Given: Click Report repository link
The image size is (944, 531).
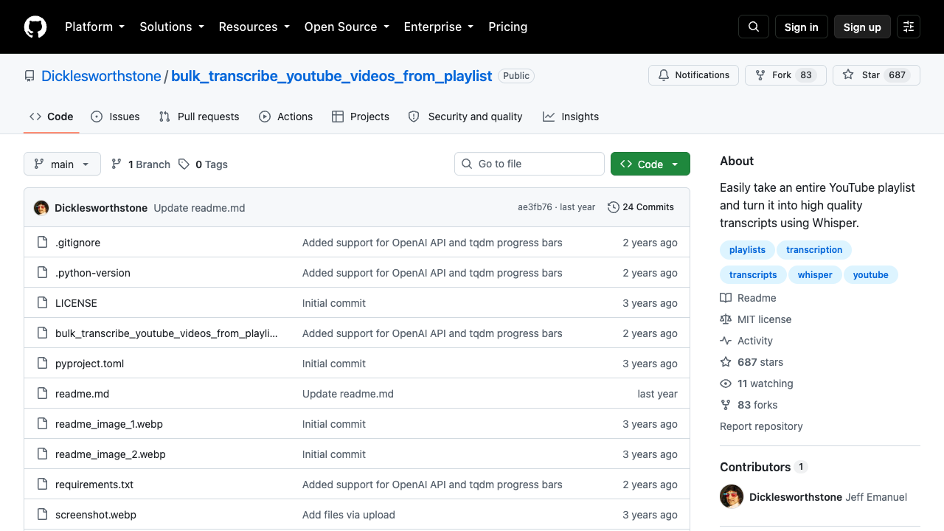Looking at the screenshot, I should coord(761,426).
